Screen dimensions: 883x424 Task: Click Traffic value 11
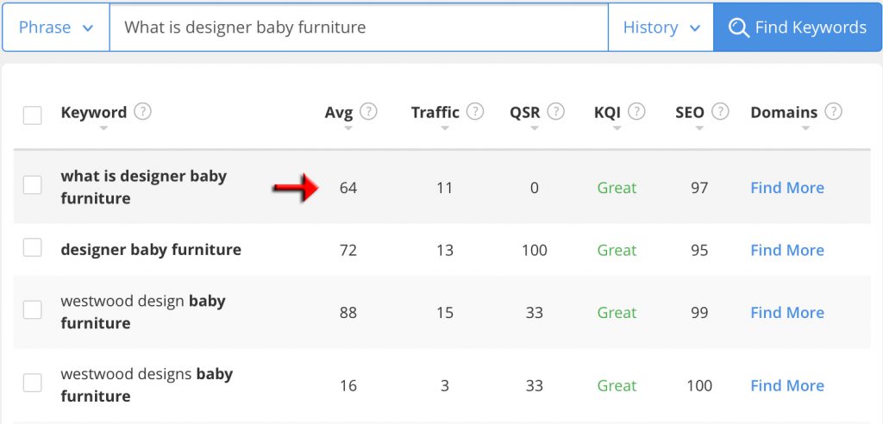point(445,188)
